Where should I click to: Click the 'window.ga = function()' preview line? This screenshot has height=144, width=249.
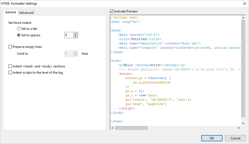tap(148, 78)
